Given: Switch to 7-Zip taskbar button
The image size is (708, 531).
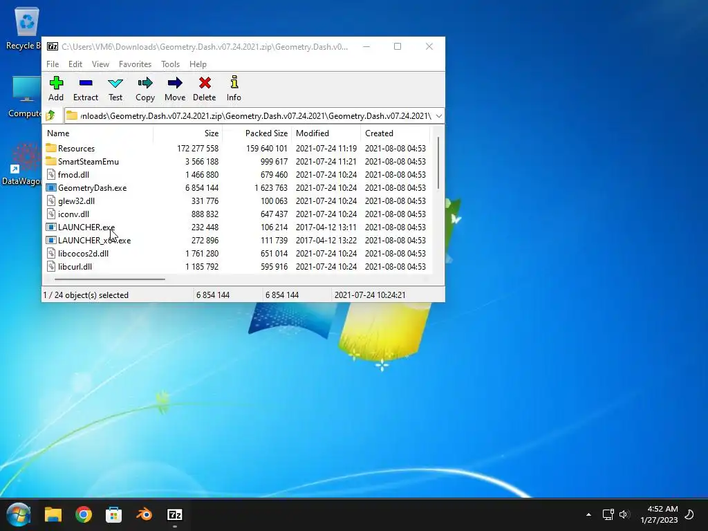Looking at the screenshot, I should coord(175,514).
